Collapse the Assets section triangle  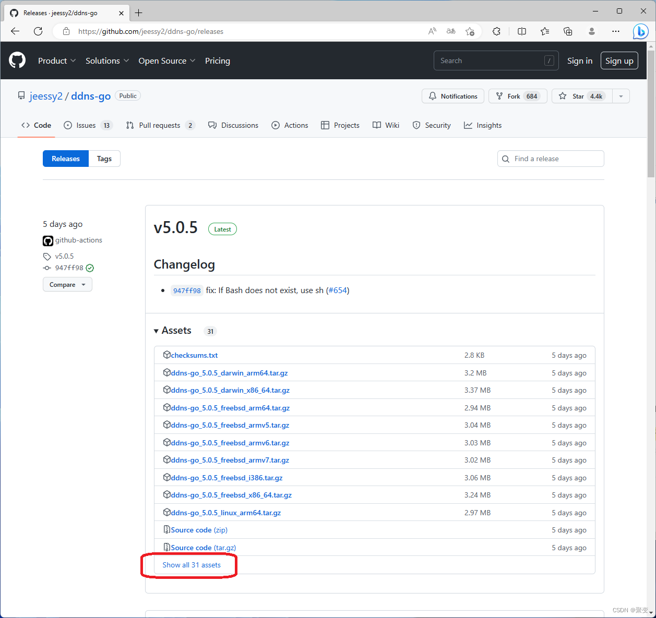(156, 331)
